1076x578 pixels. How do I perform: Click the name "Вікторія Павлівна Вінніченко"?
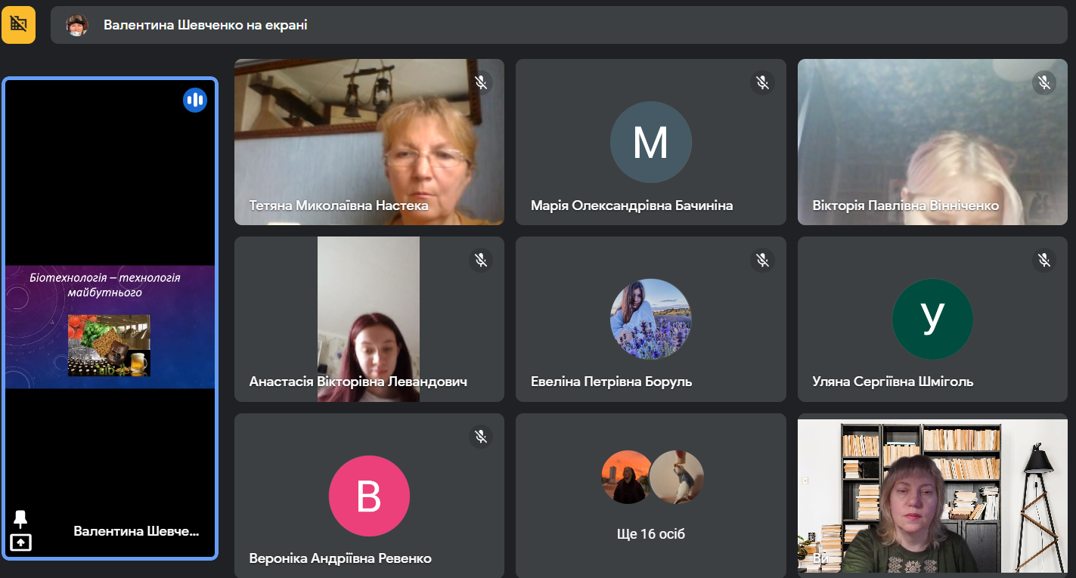coord(906,206)
